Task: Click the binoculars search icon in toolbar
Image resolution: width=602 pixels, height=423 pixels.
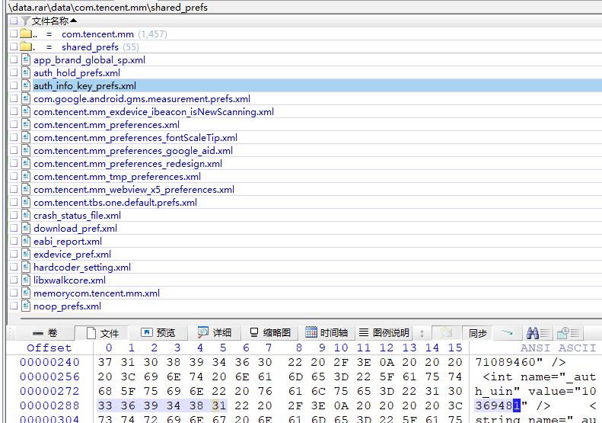Action: [533, 333]
